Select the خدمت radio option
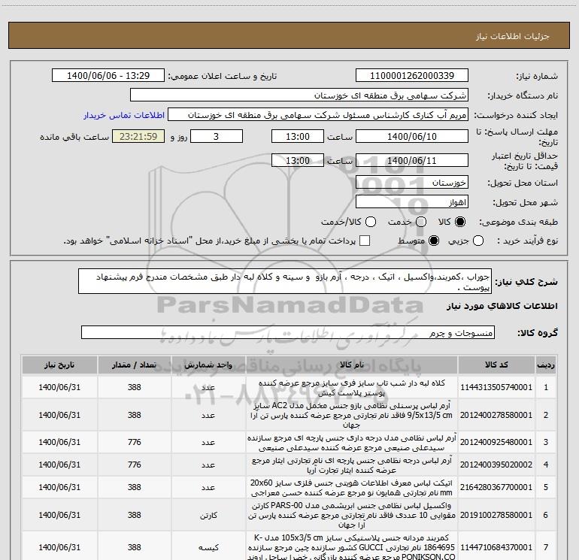Image resolution: width=579 pixels, height=560 pixels. point(414,222)
